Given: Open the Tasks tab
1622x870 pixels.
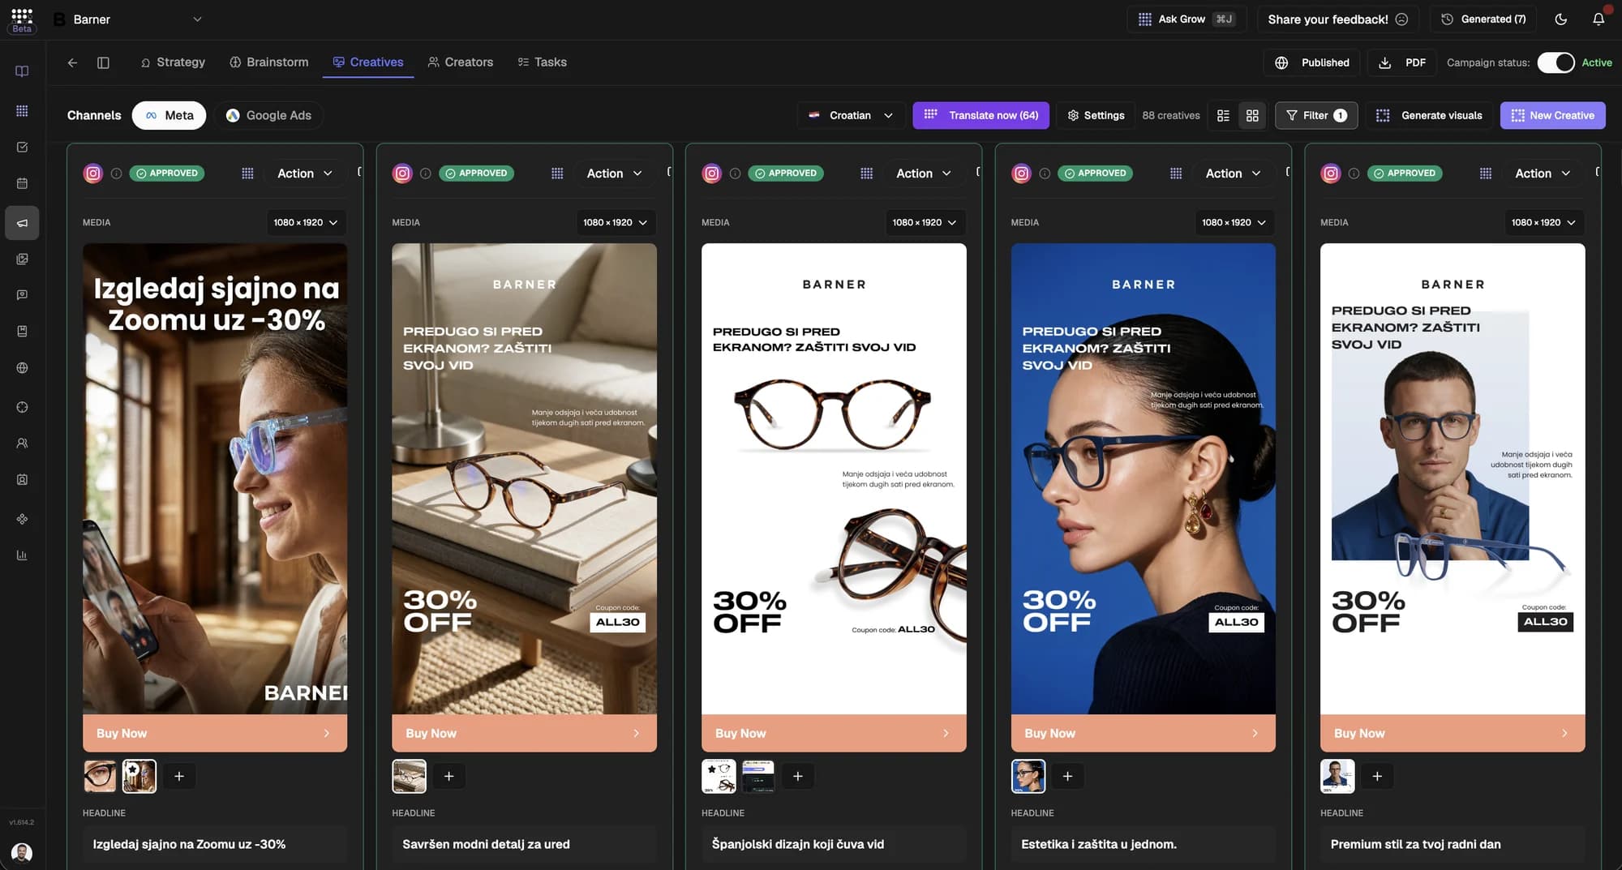Looking at the screenshot, I should point(543,62).
